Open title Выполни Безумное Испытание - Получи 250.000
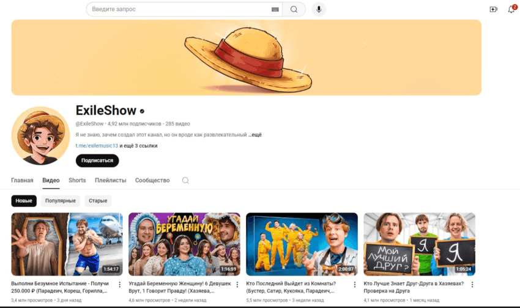Viewport: 520px width, 308px height. (60, 287)
